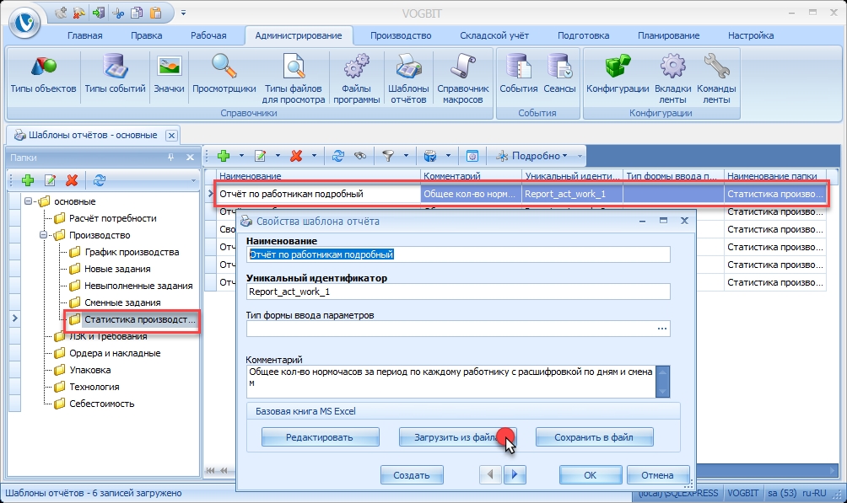Open Справочник макросов scroll icon
The width and height of the screenshot is (847, 503).
point(462,78)
